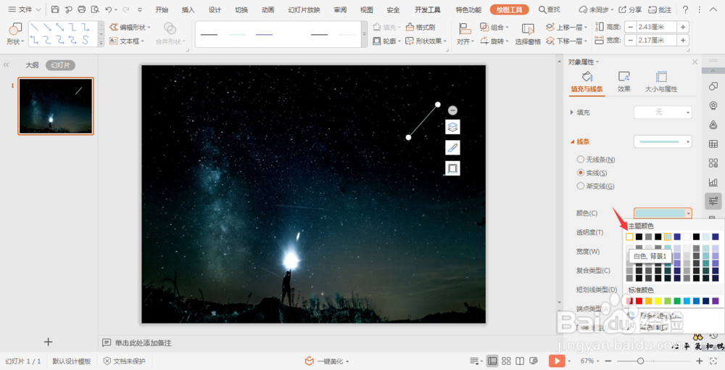Collapse the 线条 (Line) section
725x370 pixels.
pyautogui.click(x=573, y=141)
